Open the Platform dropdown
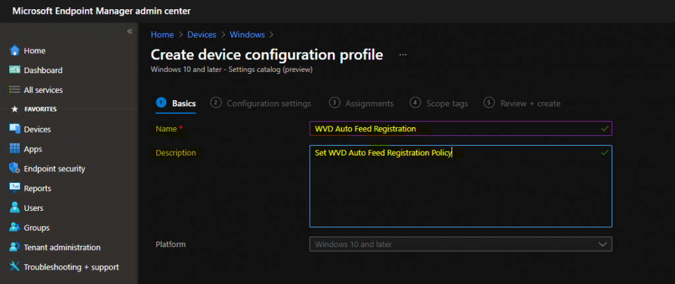This screenshot has width=675, height=284. tap(461, 244)
